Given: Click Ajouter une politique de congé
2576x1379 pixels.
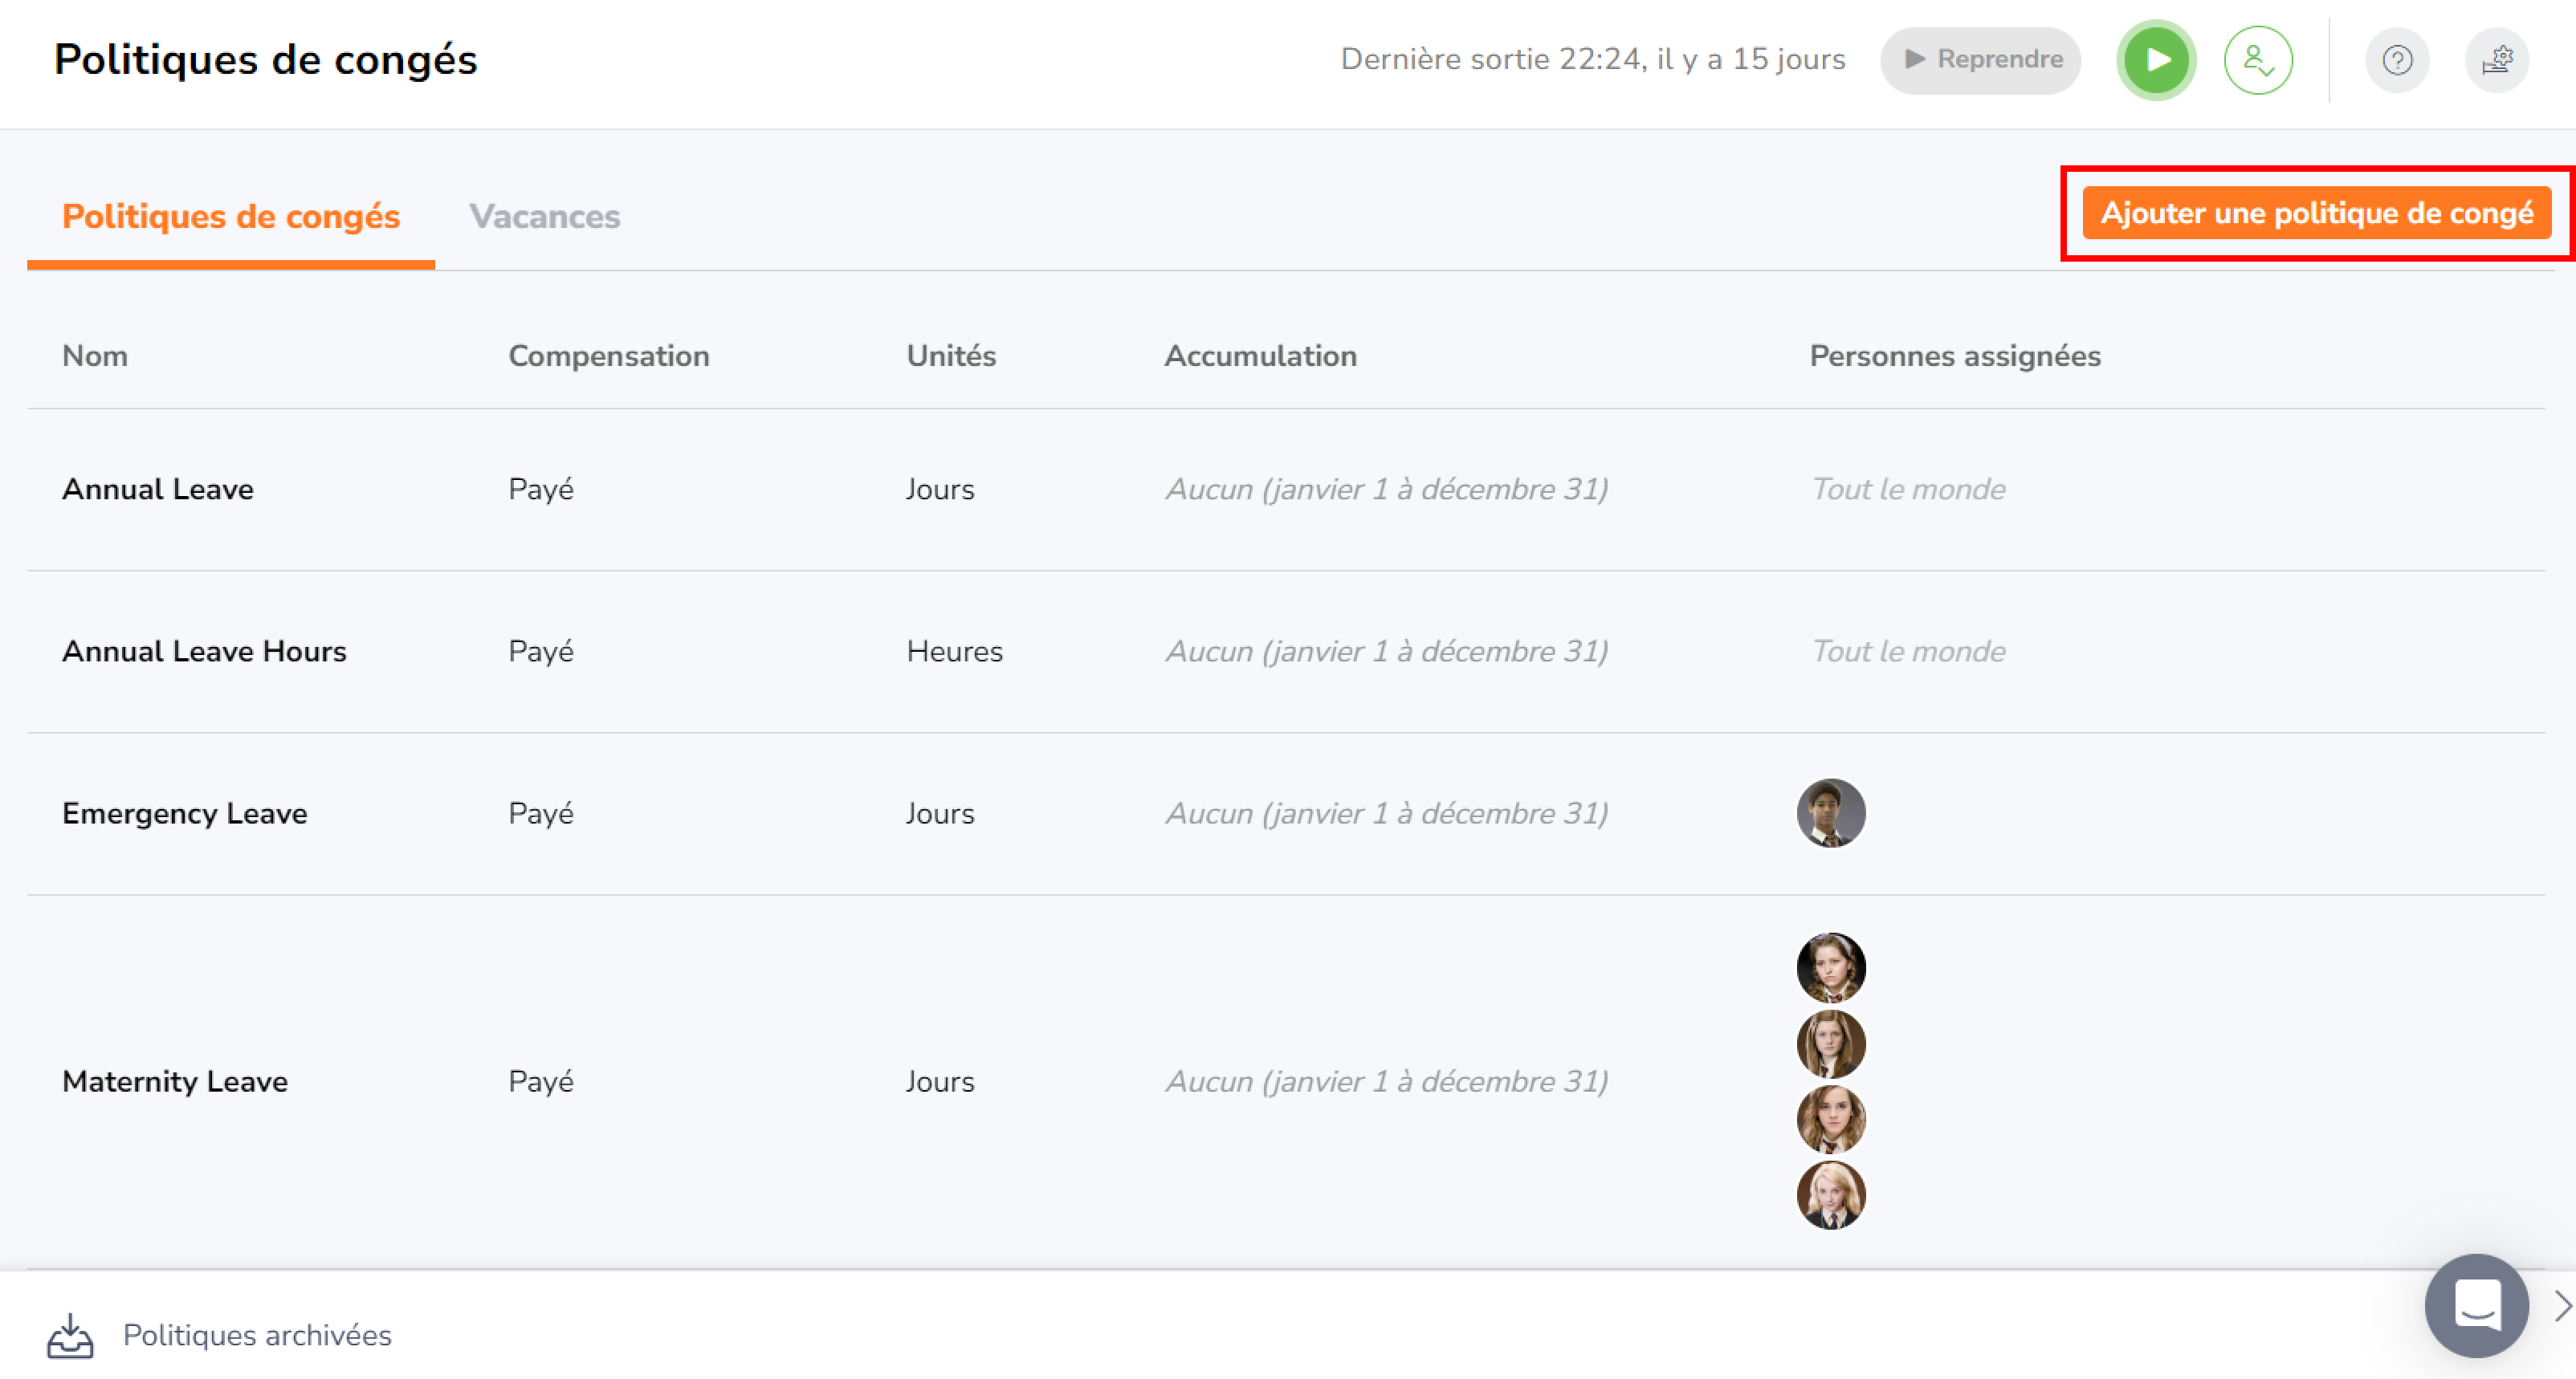Looking at the screenshot, I should 2316,213.
